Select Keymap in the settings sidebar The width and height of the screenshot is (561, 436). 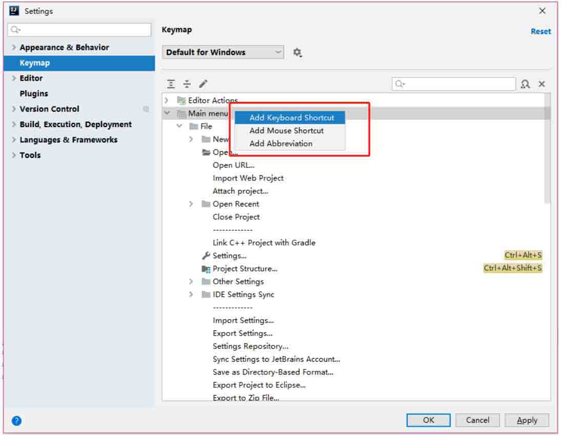coord(79,63)
